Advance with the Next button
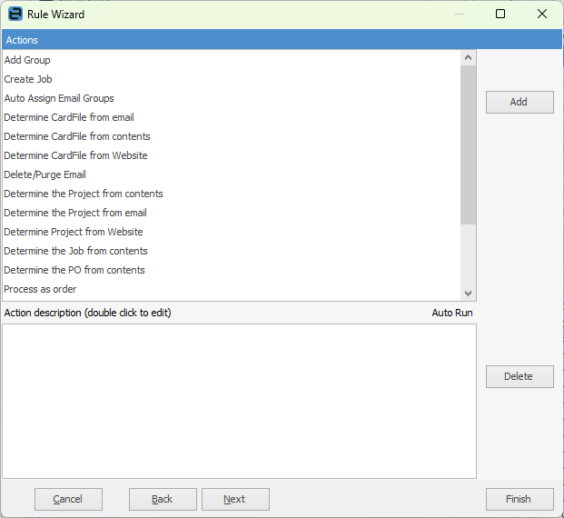The height and width of the screenshot is (518, 564). tap(235, 499)
